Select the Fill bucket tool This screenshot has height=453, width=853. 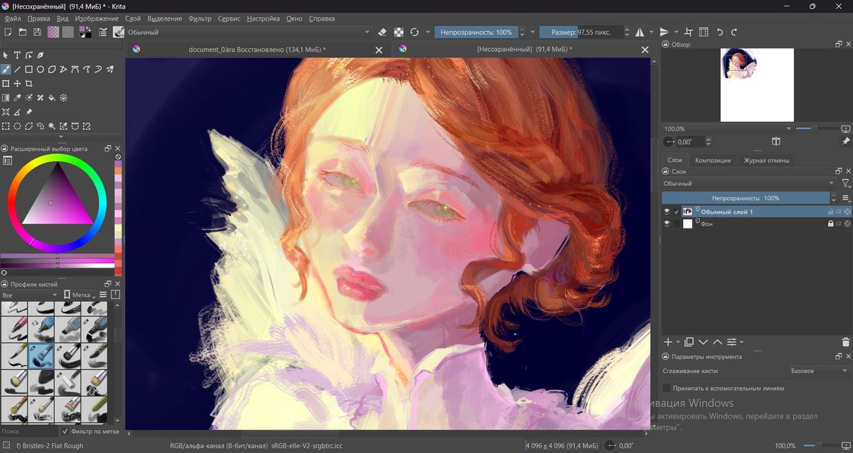coord(52,98)
